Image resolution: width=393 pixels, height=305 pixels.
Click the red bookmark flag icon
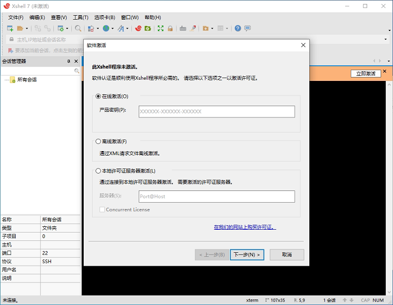click(11, 51)
